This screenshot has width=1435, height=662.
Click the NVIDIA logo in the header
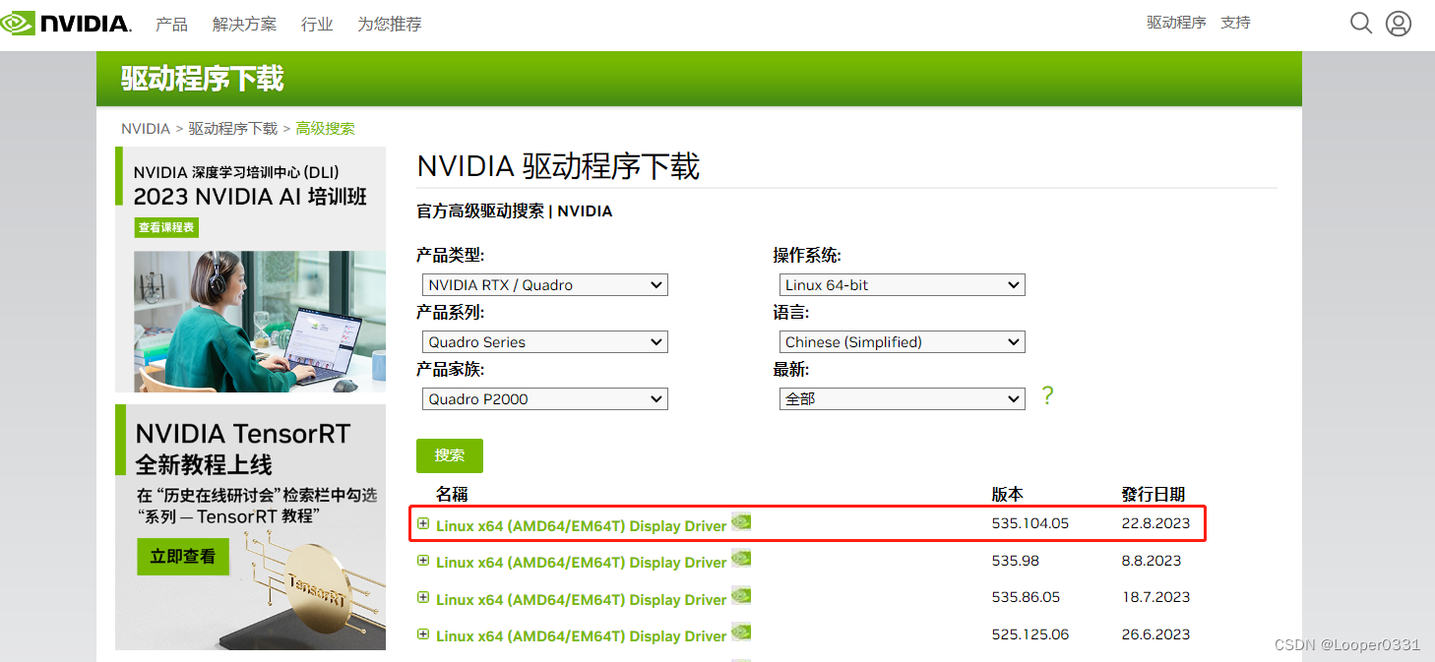point(66,23)
